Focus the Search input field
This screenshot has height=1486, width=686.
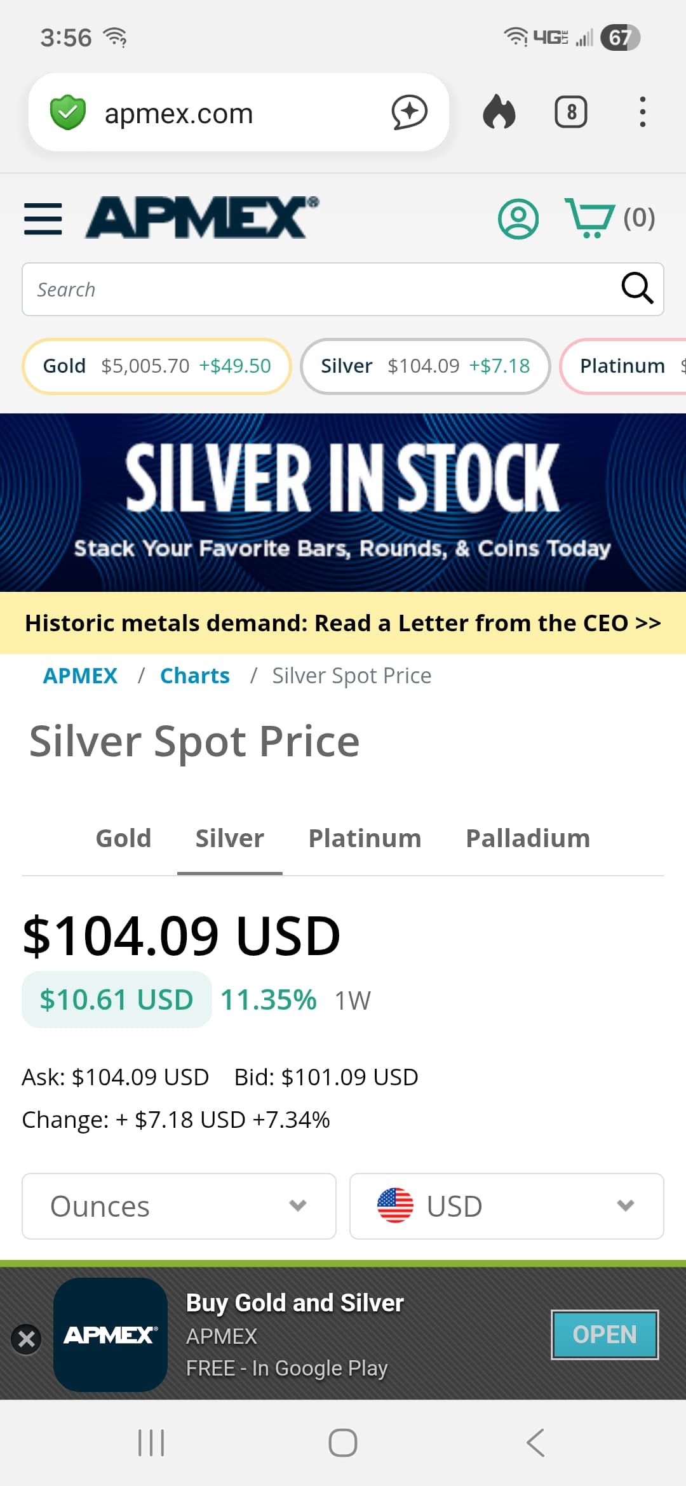[318, 290]
